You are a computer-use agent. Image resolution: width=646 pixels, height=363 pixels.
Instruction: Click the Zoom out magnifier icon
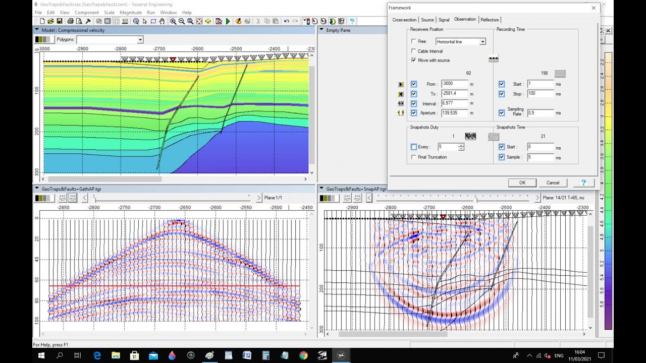pos(182,21)
